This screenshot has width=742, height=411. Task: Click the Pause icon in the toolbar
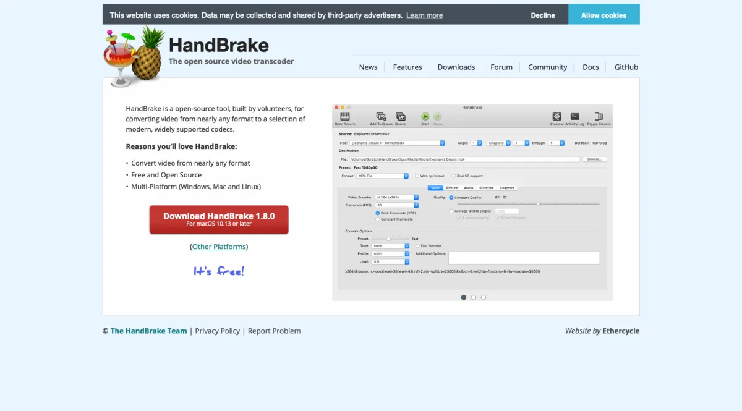[437, 116]
